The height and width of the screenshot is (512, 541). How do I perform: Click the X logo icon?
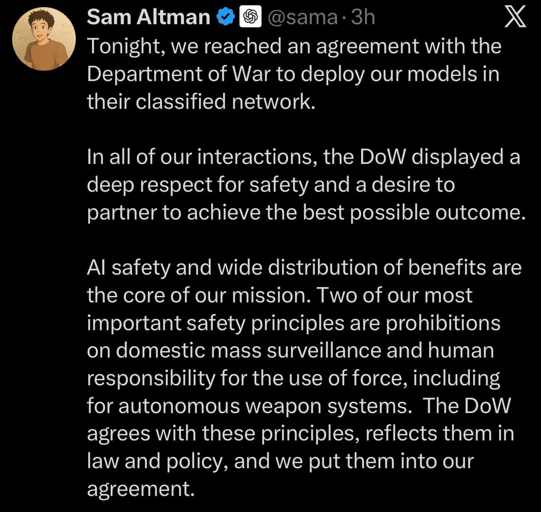pyautogui.click(x=515, y=18)
